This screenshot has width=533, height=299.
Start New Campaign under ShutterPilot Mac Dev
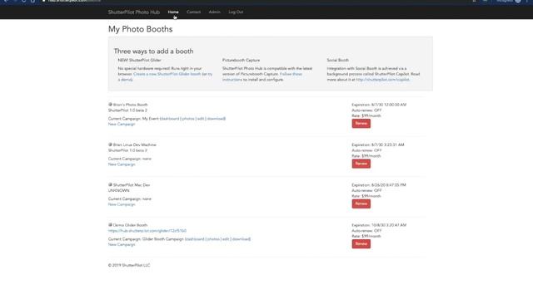pyautogui.click(x=122, y=204)
